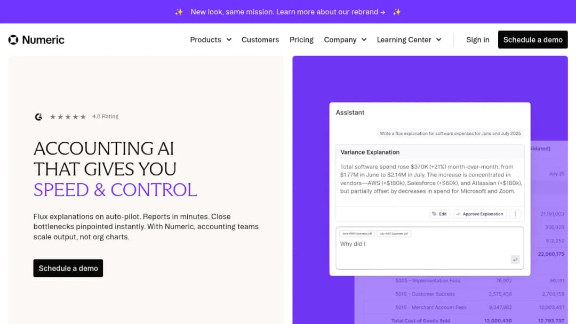Open the rebrand announcement banner link
Screen dimensions: 576x324
tap(288, 12)
